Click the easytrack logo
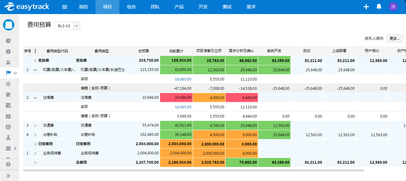 tap(26, 7)
